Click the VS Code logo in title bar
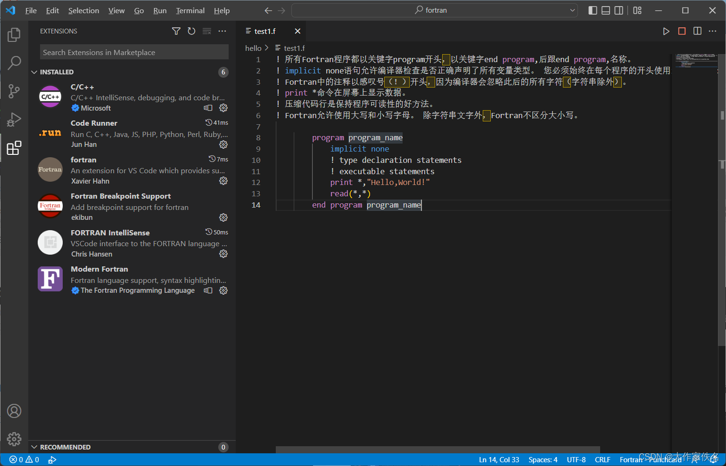This screenshot has height=466, width=726. [10, 10]
